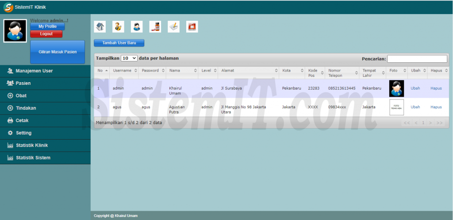
Task: Click the My Profile button
Action: click(x=47, y=27)
